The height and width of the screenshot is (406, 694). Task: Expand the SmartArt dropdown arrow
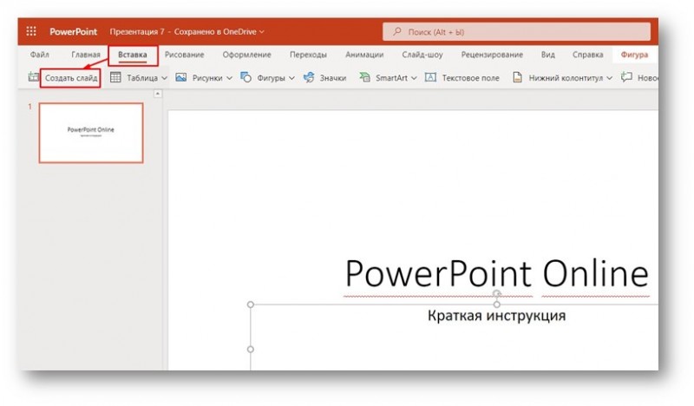click(x=414, y=78)
